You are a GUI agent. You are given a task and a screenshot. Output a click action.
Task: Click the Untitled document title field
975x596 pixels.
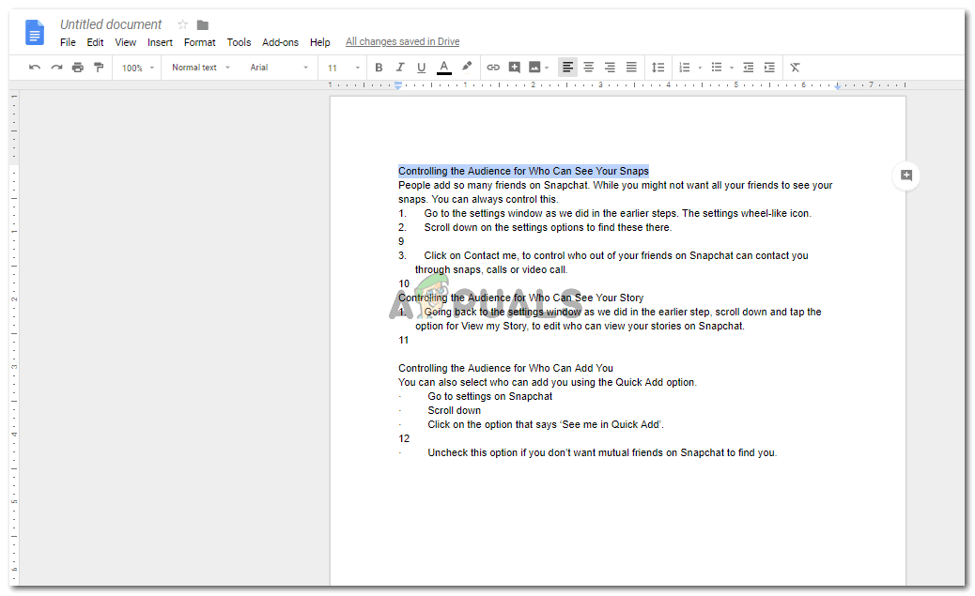[x=111, y=24]
